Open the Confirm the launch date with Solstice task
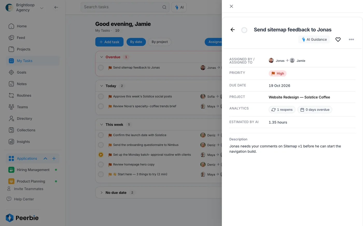This screenshot has width=363, height=226. pos(140,135)
